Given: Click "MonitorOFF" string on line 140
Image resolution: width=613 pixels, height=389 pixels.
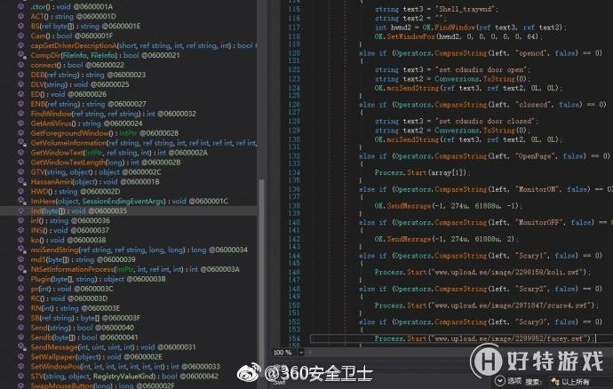Looking at the screenshot, I should pyautogui.click(x=541, y=222).
